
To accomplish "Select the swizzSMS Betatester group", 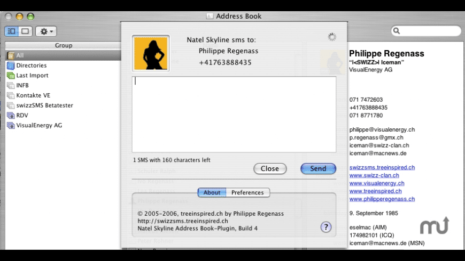I will click(x=63, y=105).
